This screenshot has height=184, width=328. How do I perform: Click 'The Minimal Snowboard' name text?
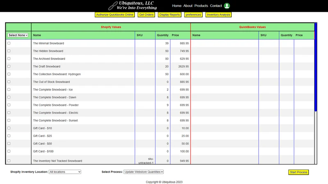pos(48,43)
